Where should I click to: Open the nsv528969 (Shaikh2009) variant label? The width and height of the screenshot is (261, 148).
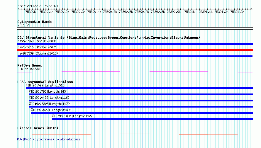click(37, 41)
